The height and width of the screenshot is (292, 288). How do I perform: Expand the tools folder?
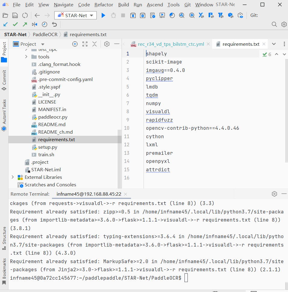coord(26,57)
